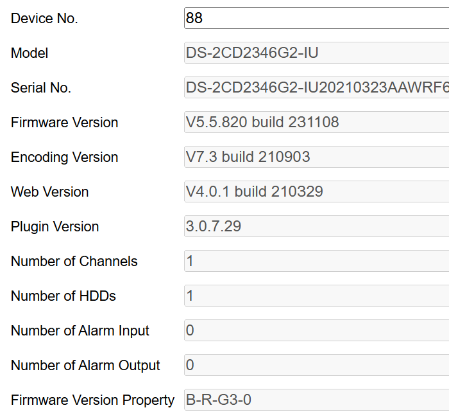Click the "Firmware Version Property" label
Screen dimensions: 449x419
pyautogui.click(x=92, y=400)
